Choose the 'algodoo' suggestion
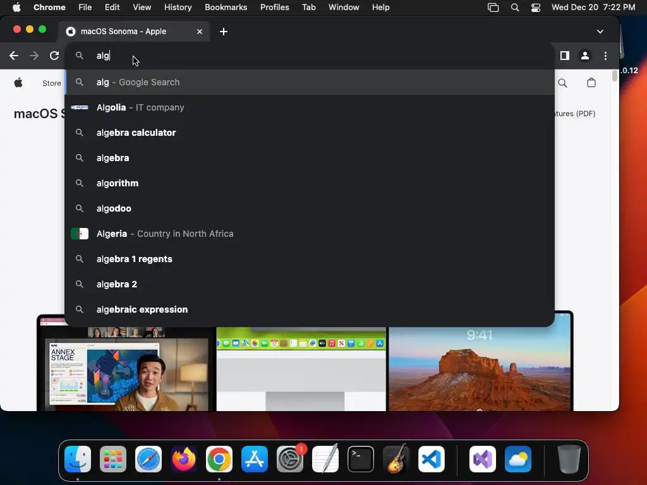Image resolution: width=647 pixels, height=485 pixels. 310,208
